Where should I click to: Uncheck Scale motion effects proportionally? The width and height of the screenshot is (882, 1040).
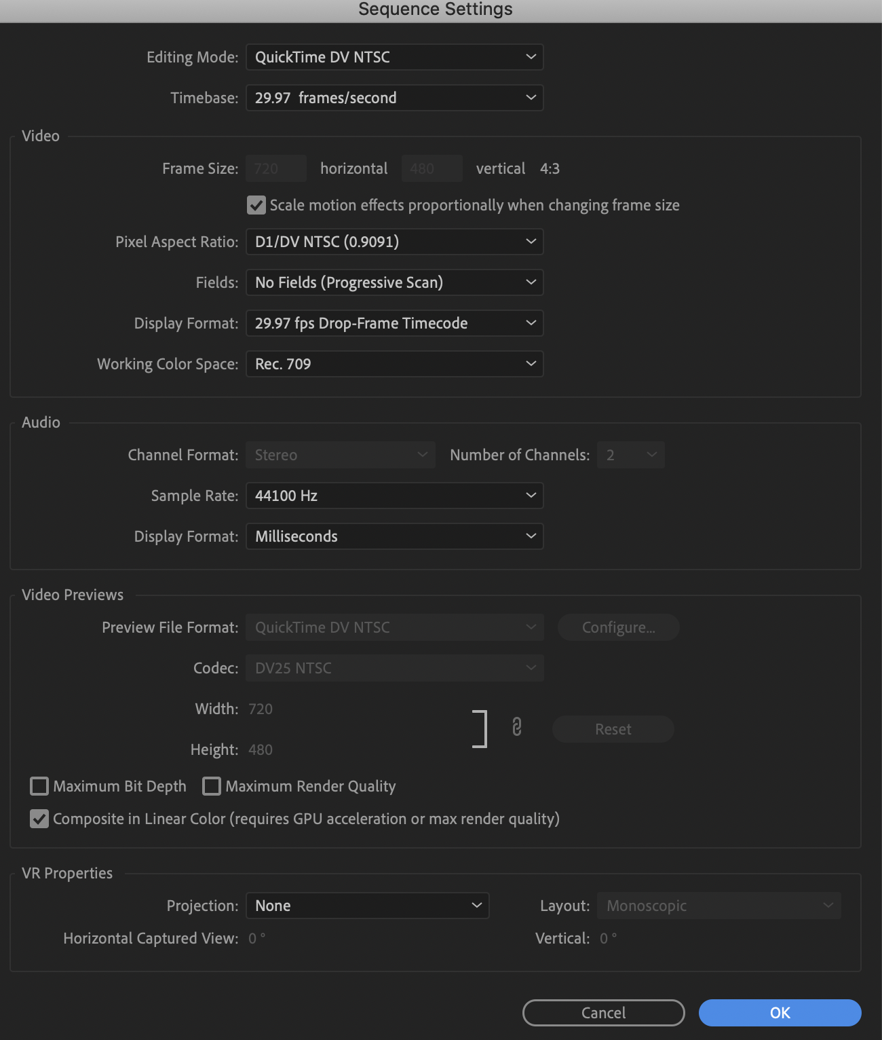click(256, 205)
